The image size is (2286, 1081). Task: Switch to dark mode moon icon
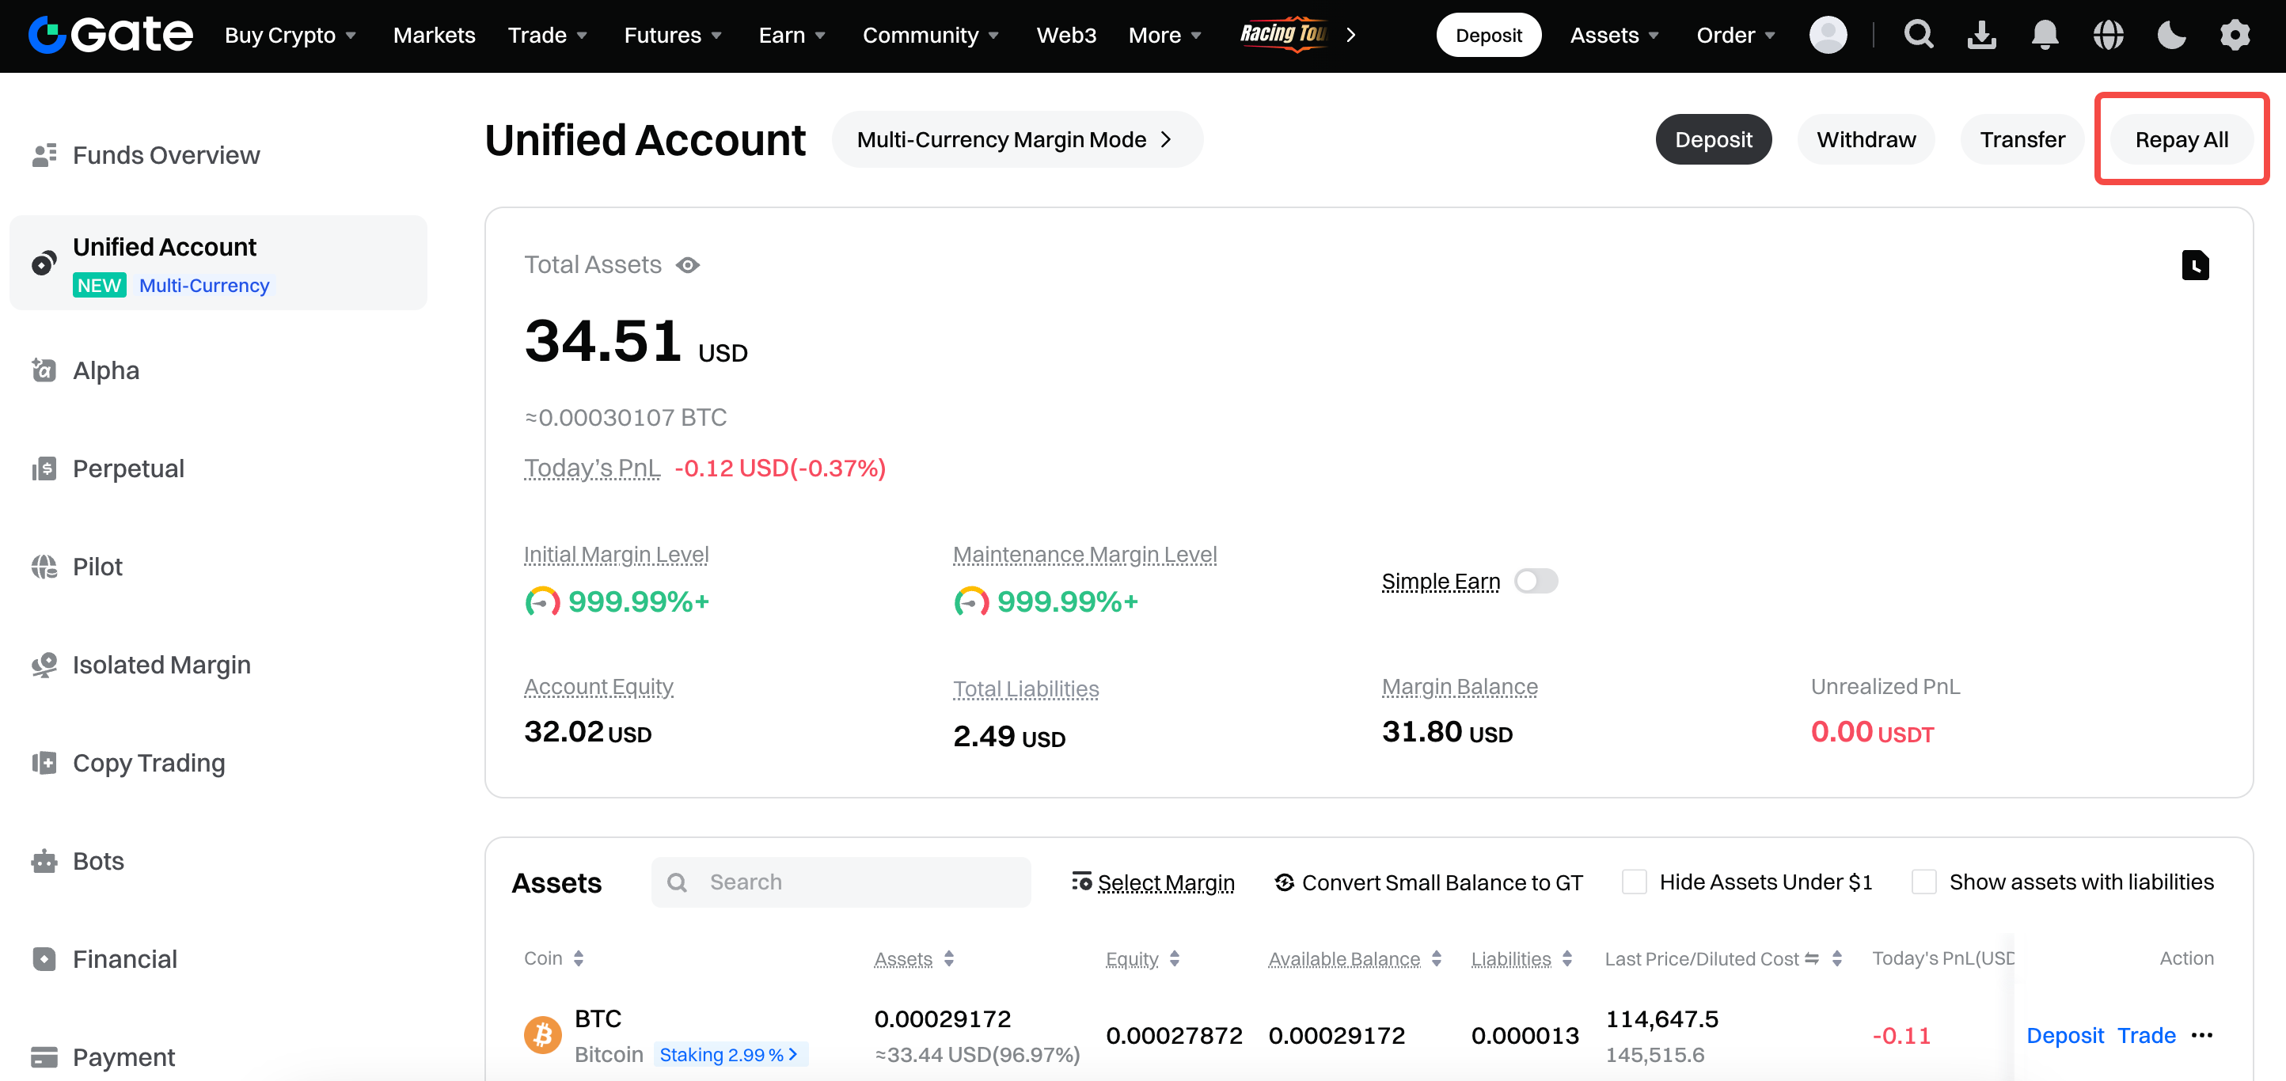(x=2170, y=35)
